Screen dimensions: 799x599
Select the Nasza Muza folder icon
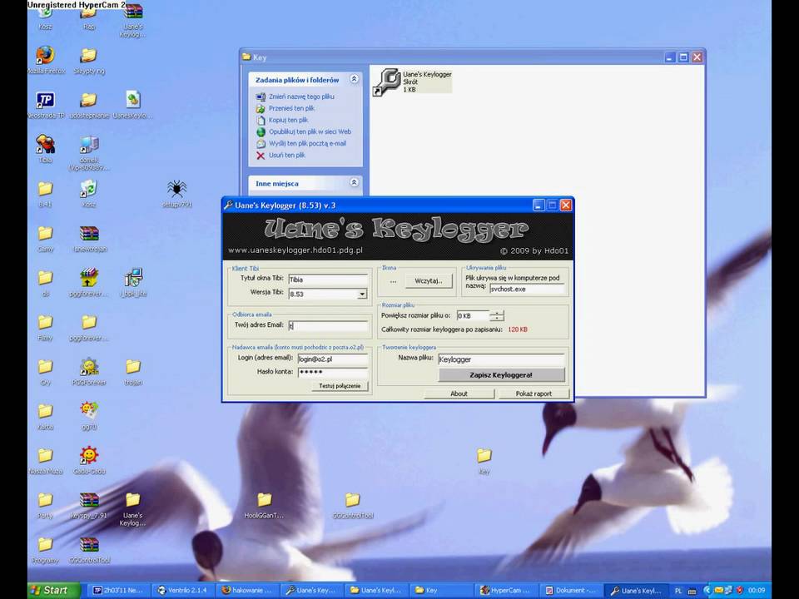coord(45,455)
